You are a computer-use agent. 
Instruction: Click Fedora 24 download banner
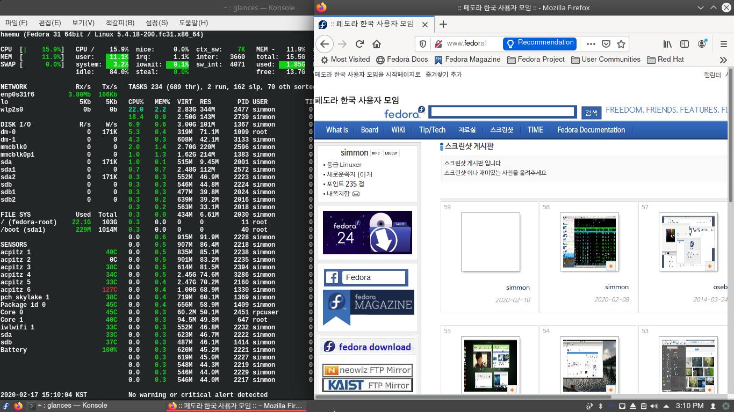pos(368,232)
